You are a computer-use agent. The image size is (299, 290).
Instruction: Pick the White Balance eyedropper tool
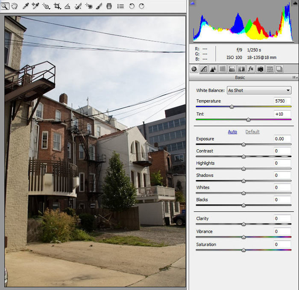tap(26, 6)
